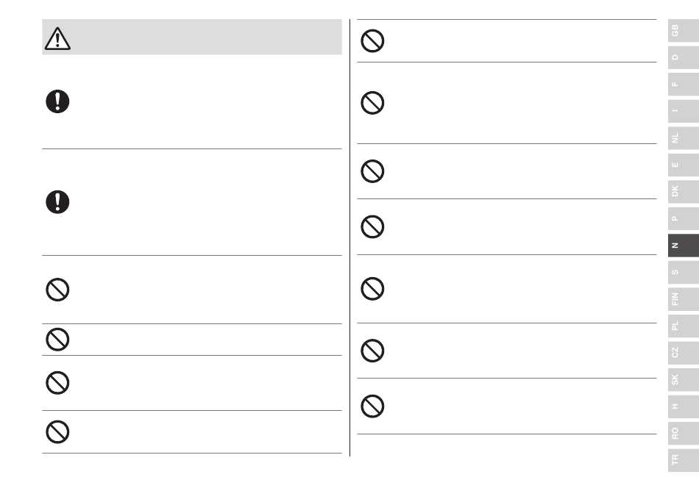Switch to the FIN language tab

[683, 298]
